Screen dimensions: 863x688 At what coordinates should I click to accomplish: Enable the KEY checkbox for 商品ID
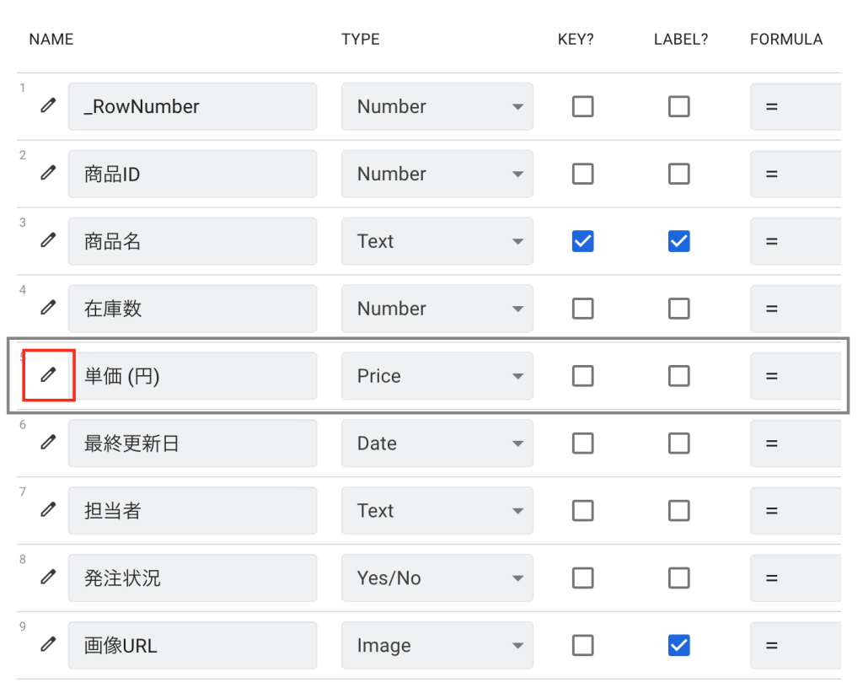pyautogui.click(x=582, y=174)
